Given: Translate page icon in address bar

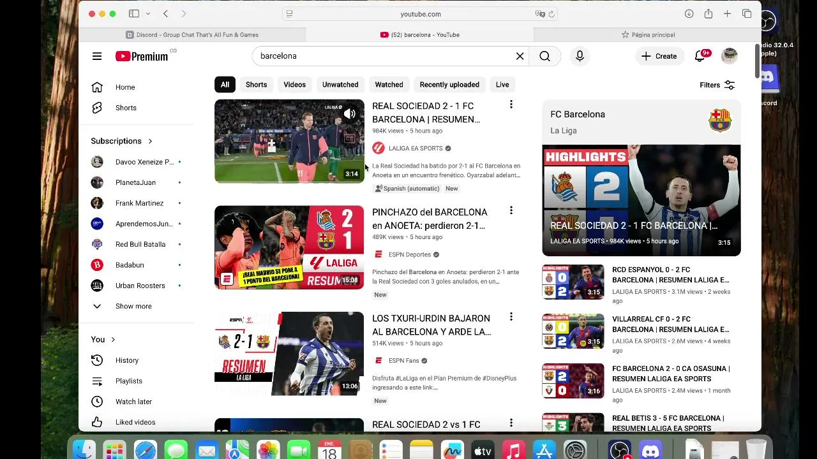Looking at the screenshot, I should pyautogui.click(x=540, y=14).
